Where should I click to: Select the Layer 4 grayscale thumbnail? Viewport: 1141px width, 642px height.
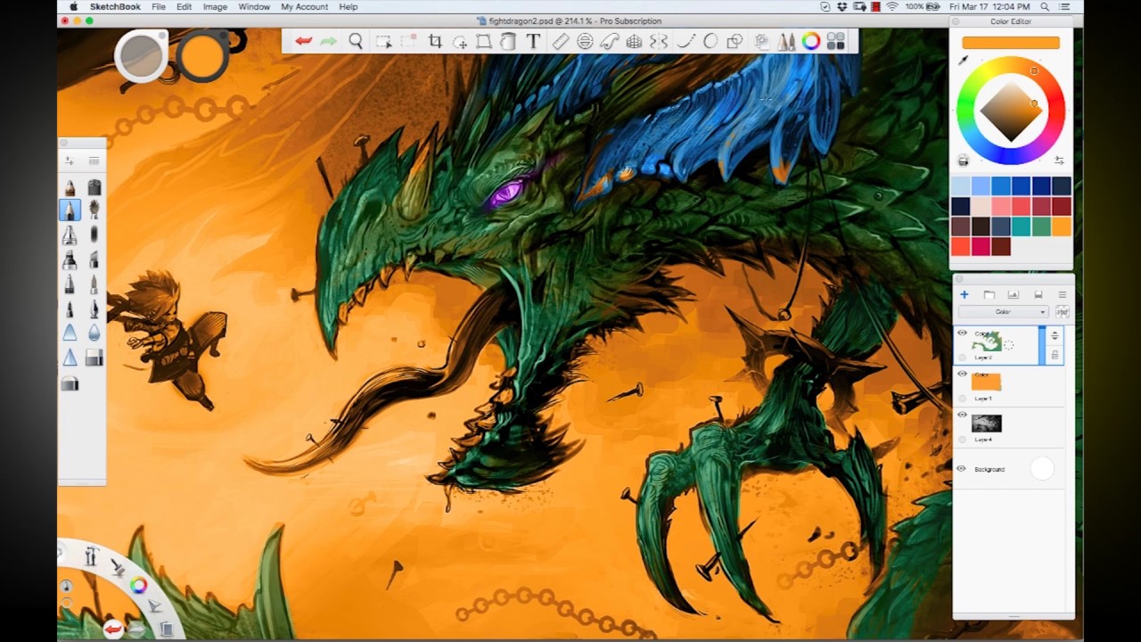(987, 424)
